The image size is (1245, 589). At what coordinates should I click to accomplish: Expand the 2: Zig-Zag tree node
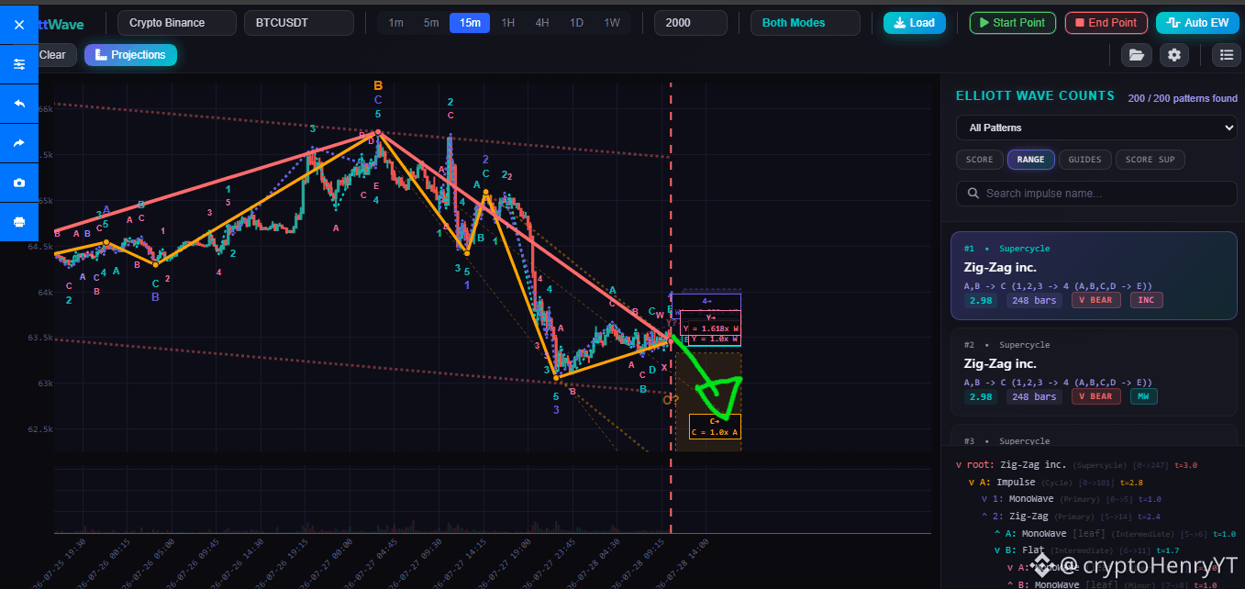[x=984, y=517]
